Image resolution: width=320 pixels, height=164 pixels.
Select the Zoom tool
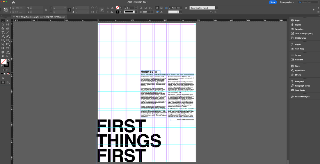[8, 56]
